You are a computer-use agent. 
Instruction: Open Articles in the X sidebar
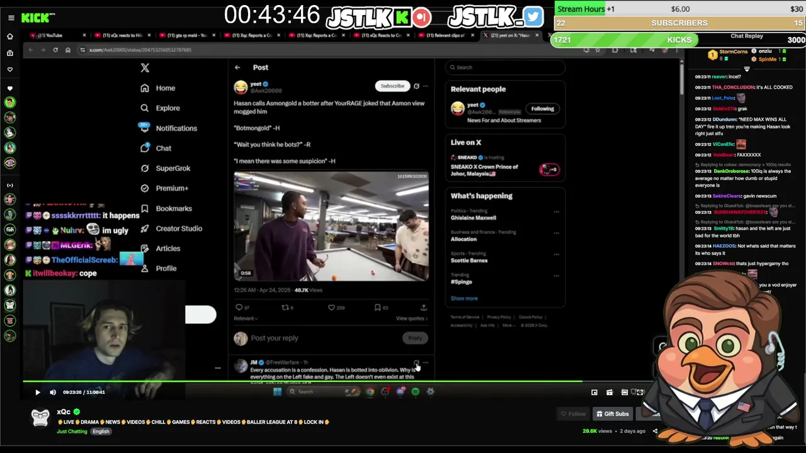(161, 249)
